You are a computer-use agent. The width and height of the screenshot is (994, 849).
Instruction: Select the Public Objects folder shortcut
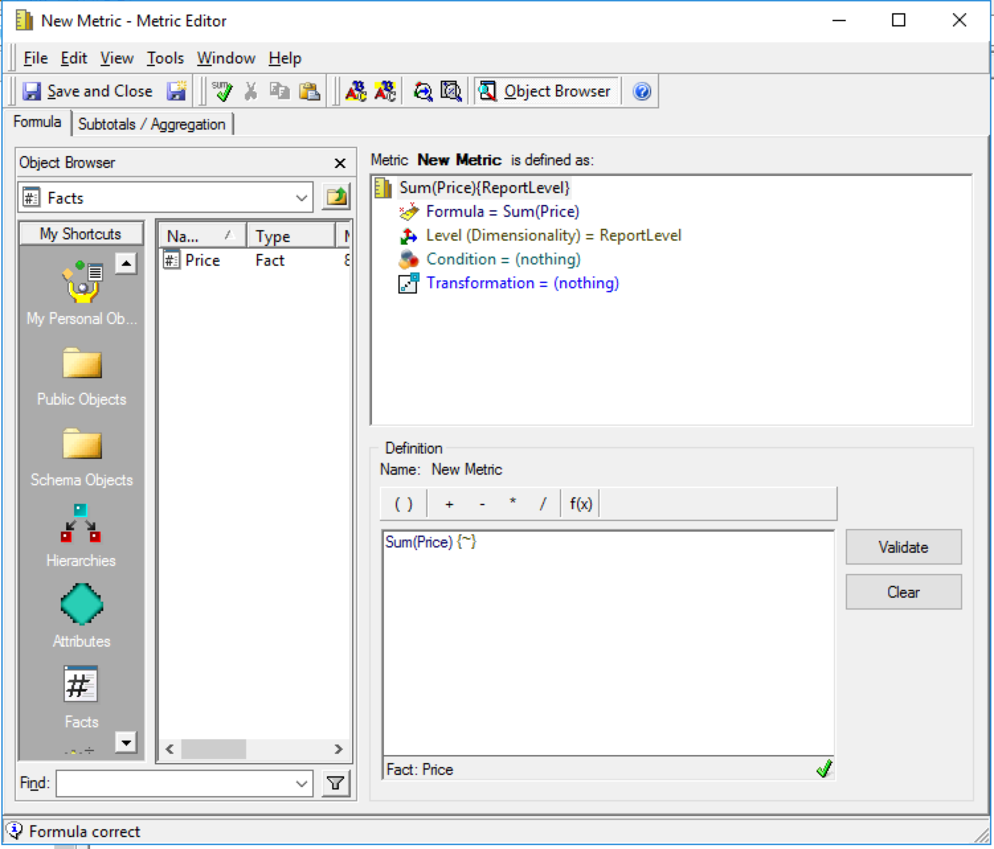tap(81, 376)
